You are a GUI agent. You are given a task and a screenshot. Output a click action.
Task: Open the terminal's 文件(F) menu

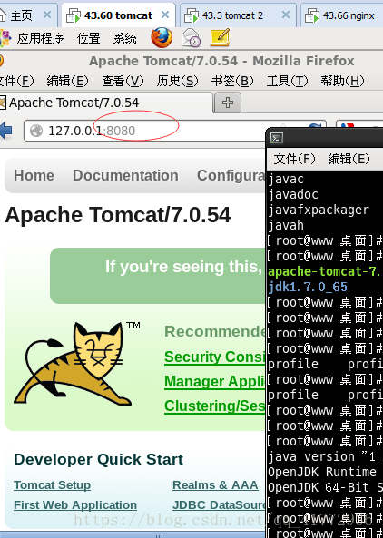point(294,159)
